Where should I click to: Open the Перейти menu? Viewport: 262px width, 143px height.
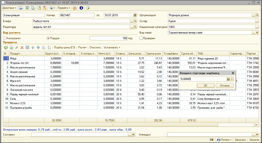tap(63, 8)
